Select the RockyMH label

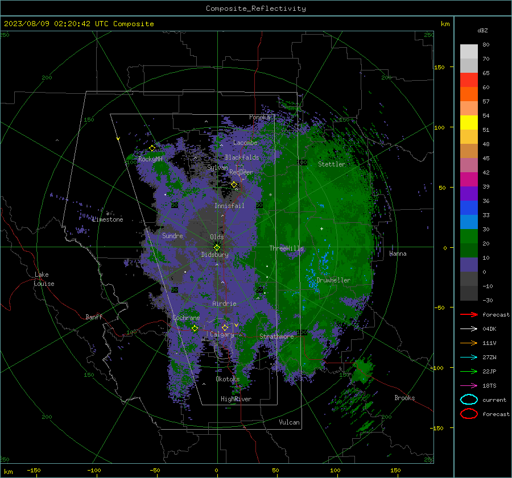150,159
